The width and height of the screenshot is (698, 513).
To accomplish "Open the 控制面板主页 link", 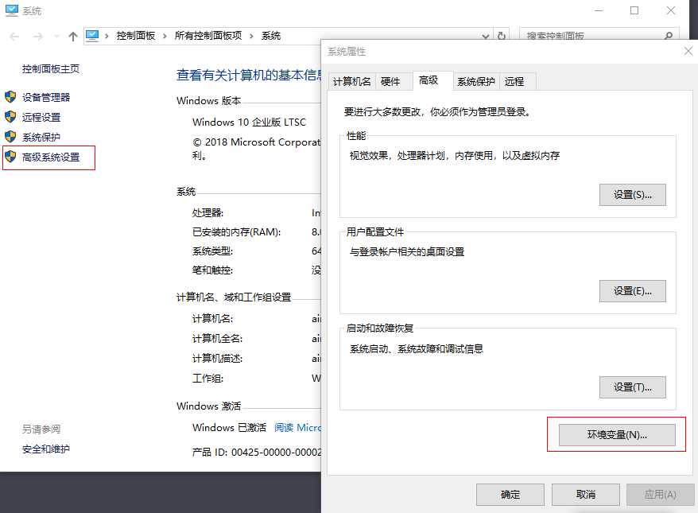I will (51, 69).
